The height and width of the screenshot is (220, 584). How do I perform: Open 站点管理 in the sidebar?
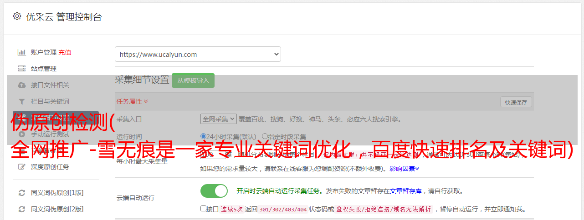coord(44,69)
